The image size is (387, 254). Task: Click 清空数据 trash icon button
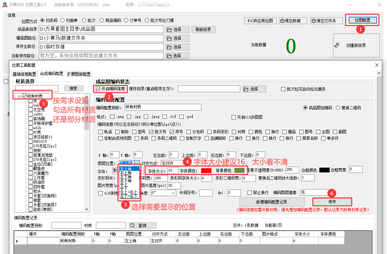[293, 21]
